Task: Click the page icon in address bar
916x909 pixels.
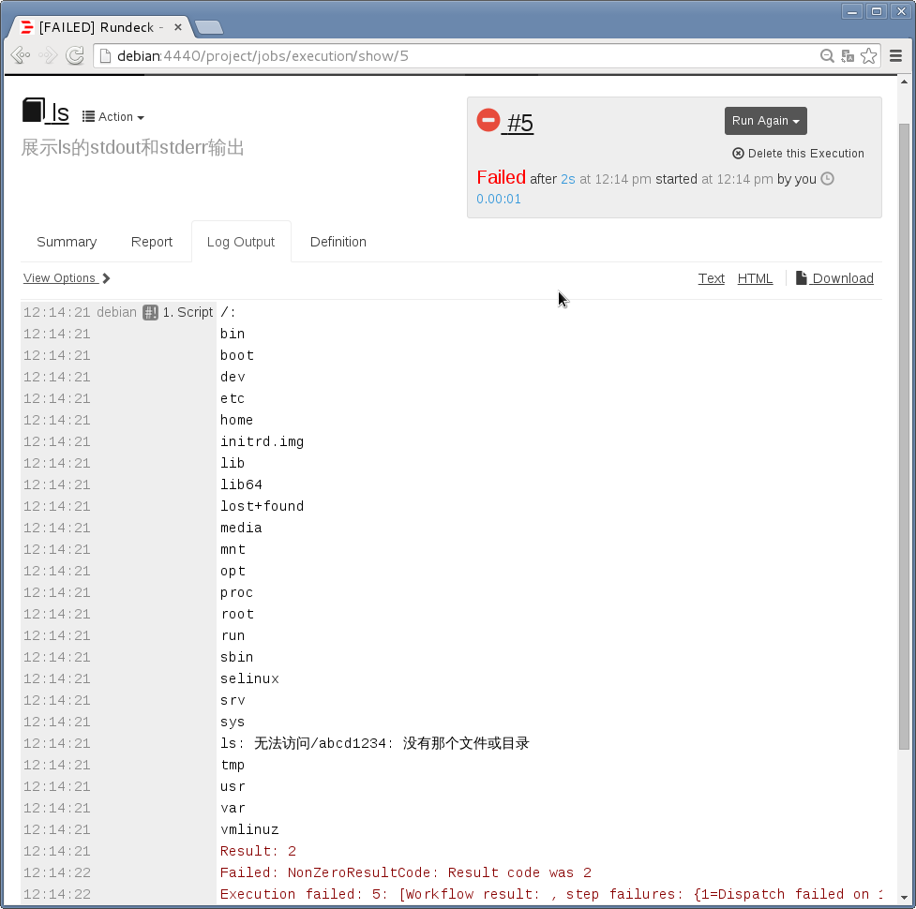Action: tap(105, 56)
